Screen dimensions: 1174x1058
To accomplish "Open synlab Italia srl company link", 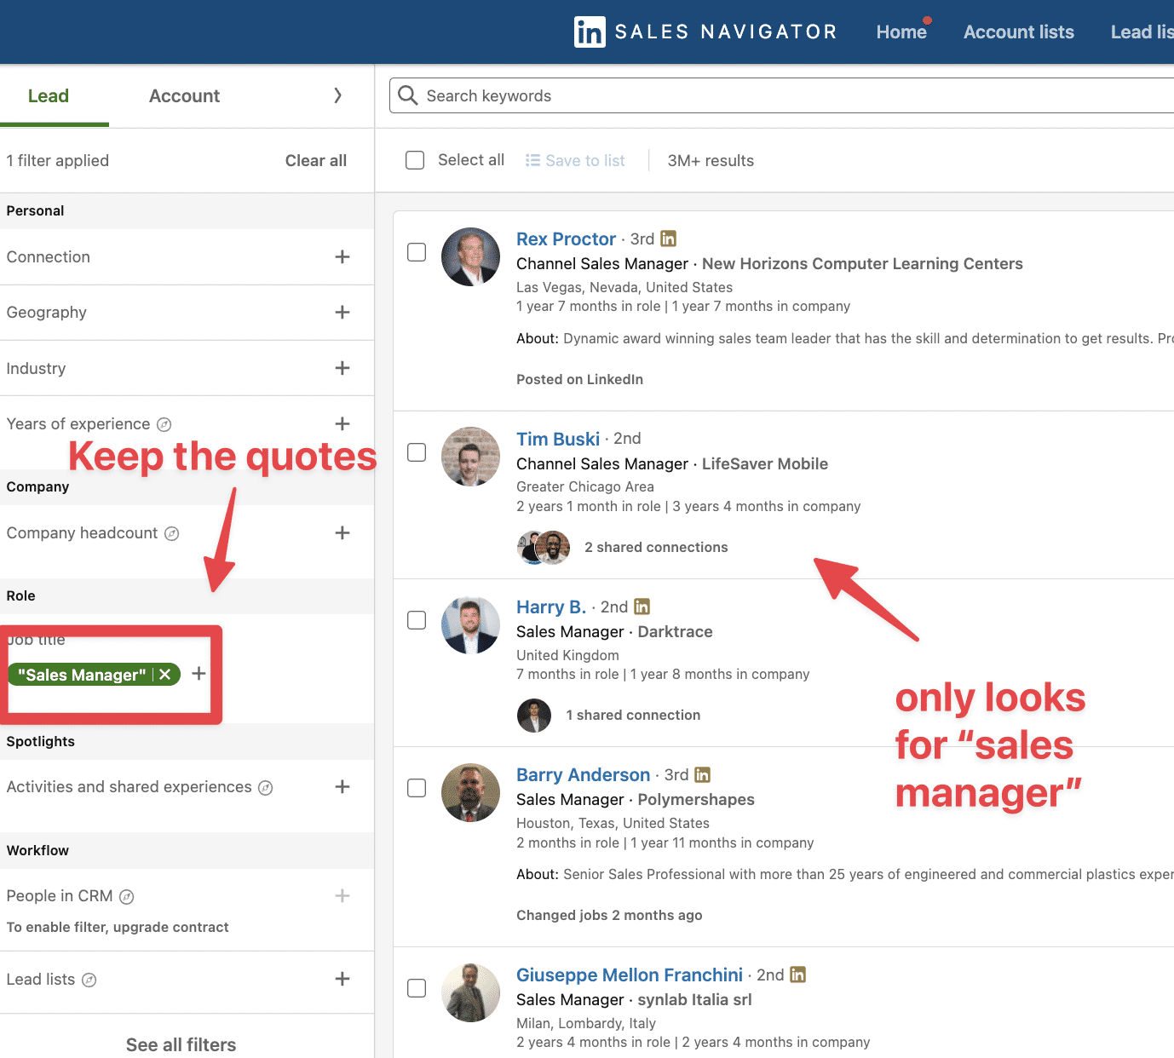I will point(694,1000).
